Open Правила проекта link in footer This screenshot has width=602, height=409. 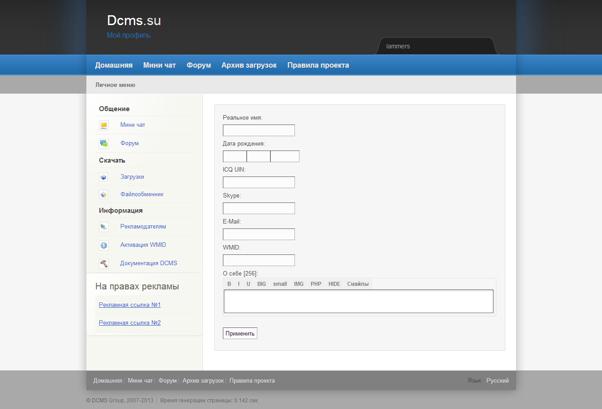(252, 380)
